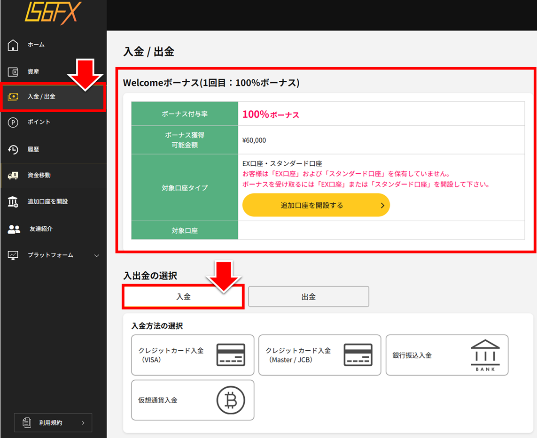Click the red ボーナスを受け取るには notice
Image resolution: width=537 pixels, height=438 pixels.
point(366,184)
